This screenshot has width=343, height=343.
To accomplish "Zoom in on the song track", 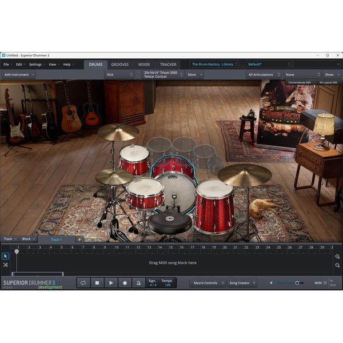I will pos(337,257).
